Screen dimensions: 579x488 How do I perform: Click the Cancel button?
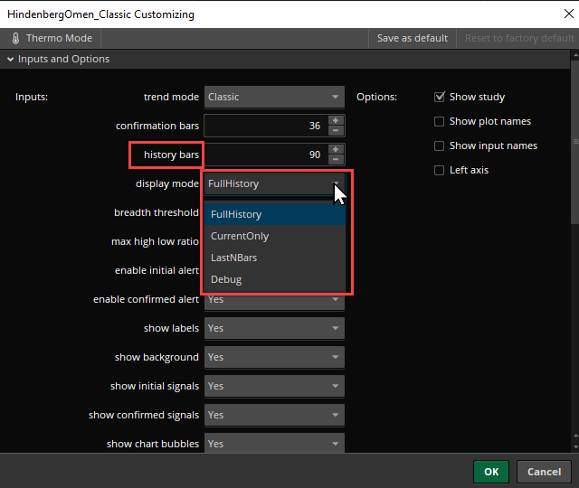click(x=544, y=472)
